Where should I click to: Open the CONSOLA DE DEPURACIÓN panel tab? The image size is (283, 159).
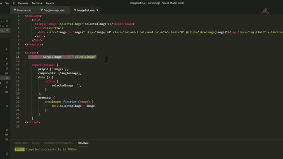pyautogui.click(x=59, y=143)
